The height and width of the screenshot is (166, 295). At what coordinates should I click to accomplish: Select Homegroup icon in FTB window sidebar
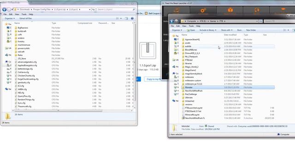(174, 66)
